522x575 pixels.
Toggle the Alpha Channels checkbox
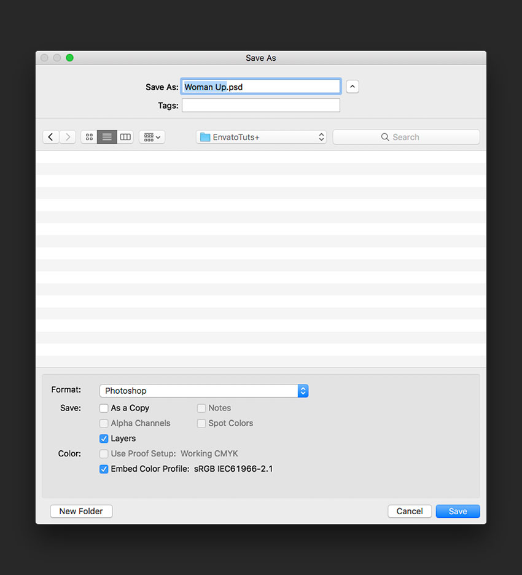pos(104,423)
